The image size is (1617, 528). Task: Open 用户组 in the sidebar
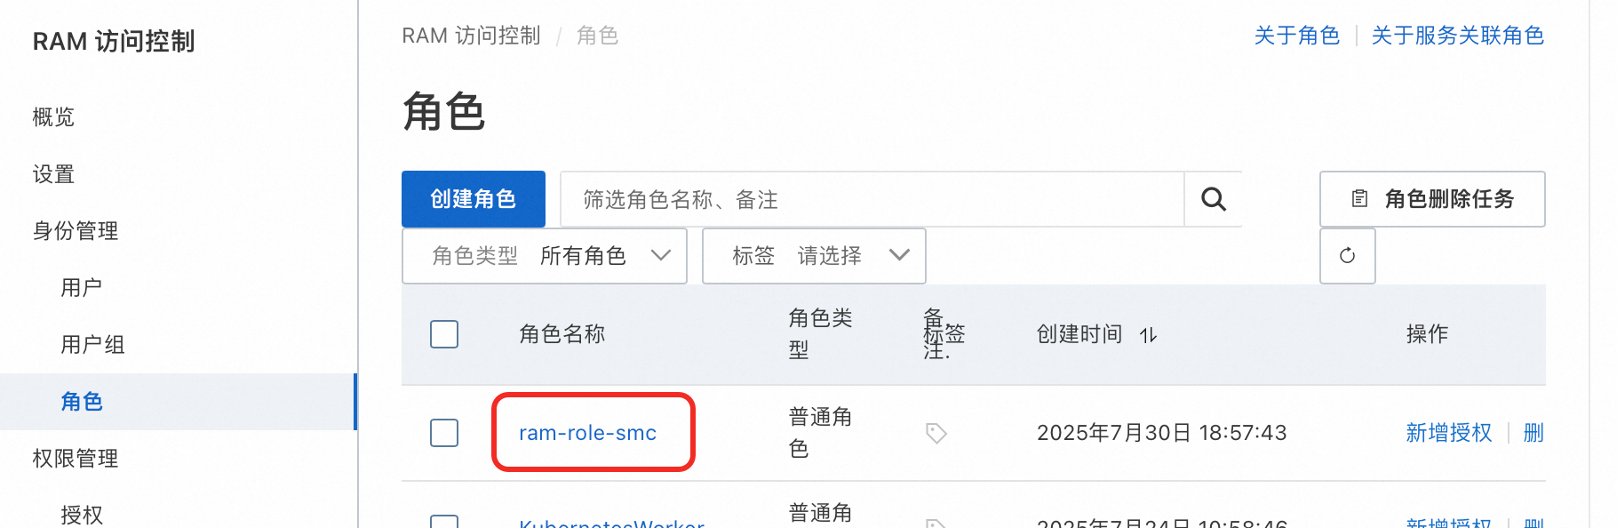tap(92, 345)
